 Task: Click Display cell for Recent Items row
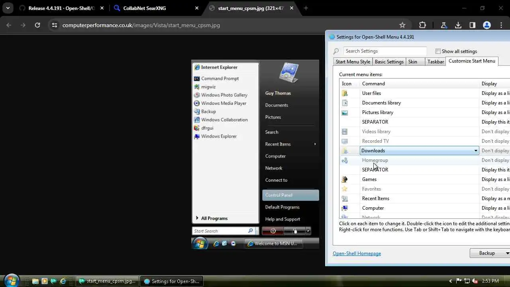[495, 199]
